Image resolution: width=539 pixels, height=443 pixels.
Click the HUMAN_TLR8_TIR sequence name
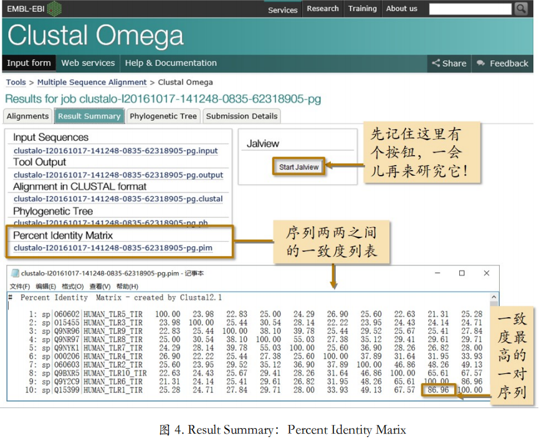[113, 340]
